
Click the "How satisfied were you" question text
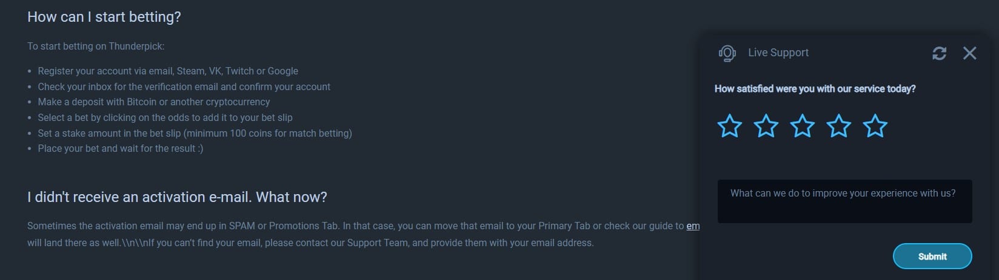click(815, 89)
